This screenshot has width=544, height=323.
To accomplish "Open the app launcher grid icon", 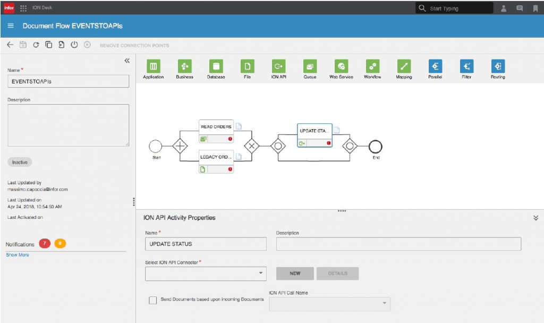I will 23,8.
